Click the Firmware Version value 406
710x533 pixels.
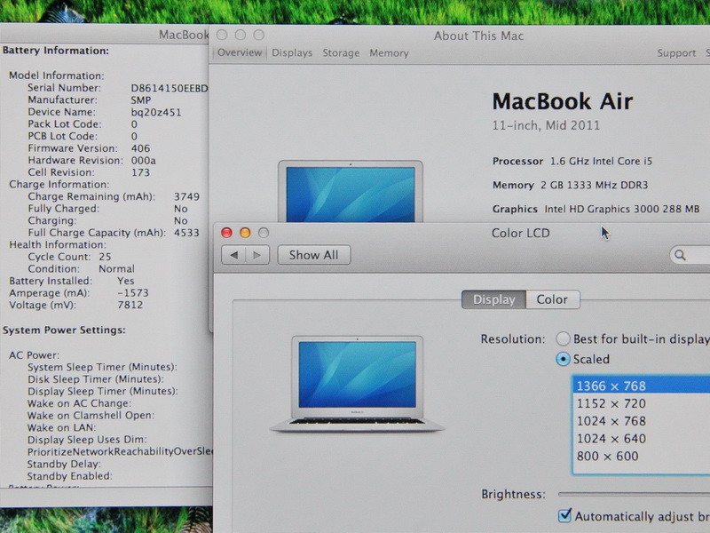(x=140, y=148)
